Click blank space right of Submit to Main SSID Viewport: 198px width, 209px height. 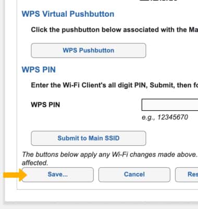172,138
